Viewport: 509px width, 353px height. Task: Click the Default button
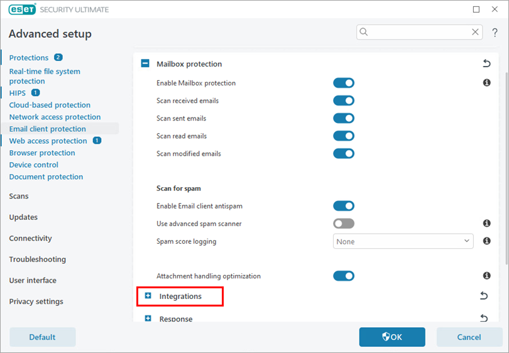click(x=42, y=337)
